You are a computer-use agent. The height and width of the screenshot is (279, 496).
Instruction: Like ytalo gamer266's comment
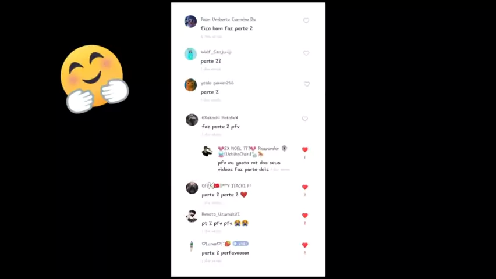pyautogui.click(x=307, y=84)
